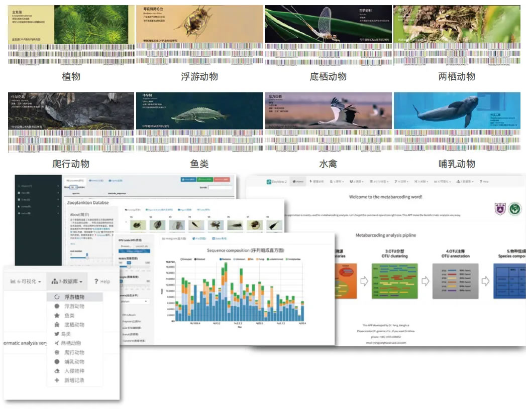Choose 入侵物种 in the database menu

pyautogui.click(x=74, y=371)
